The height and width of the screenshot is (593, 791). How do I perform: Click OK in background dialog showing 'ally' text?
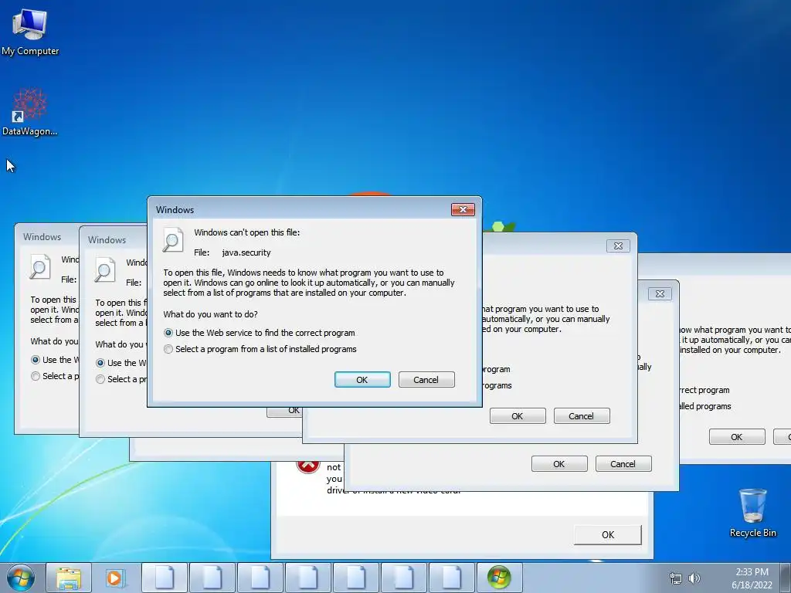click(x=559, y=464)
